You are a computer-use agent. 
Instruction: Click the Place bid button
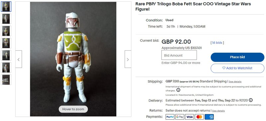pos(237,57)
